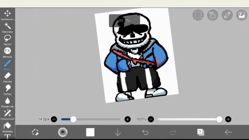249x140 pixels.
Task: Click the 100% opacity value
Action: point(141,119)
